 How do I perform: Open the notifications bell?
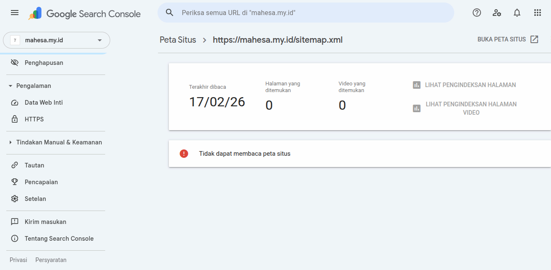[x=517, y=13]
